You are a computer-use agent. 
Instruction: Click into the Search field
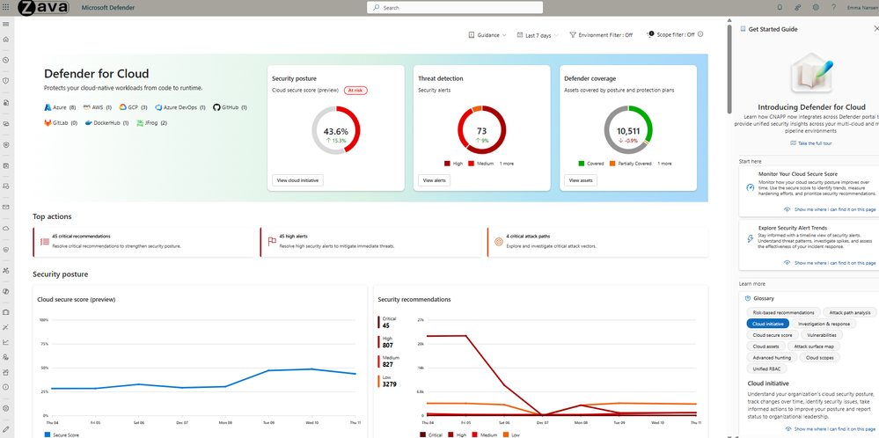coord(455,8)
